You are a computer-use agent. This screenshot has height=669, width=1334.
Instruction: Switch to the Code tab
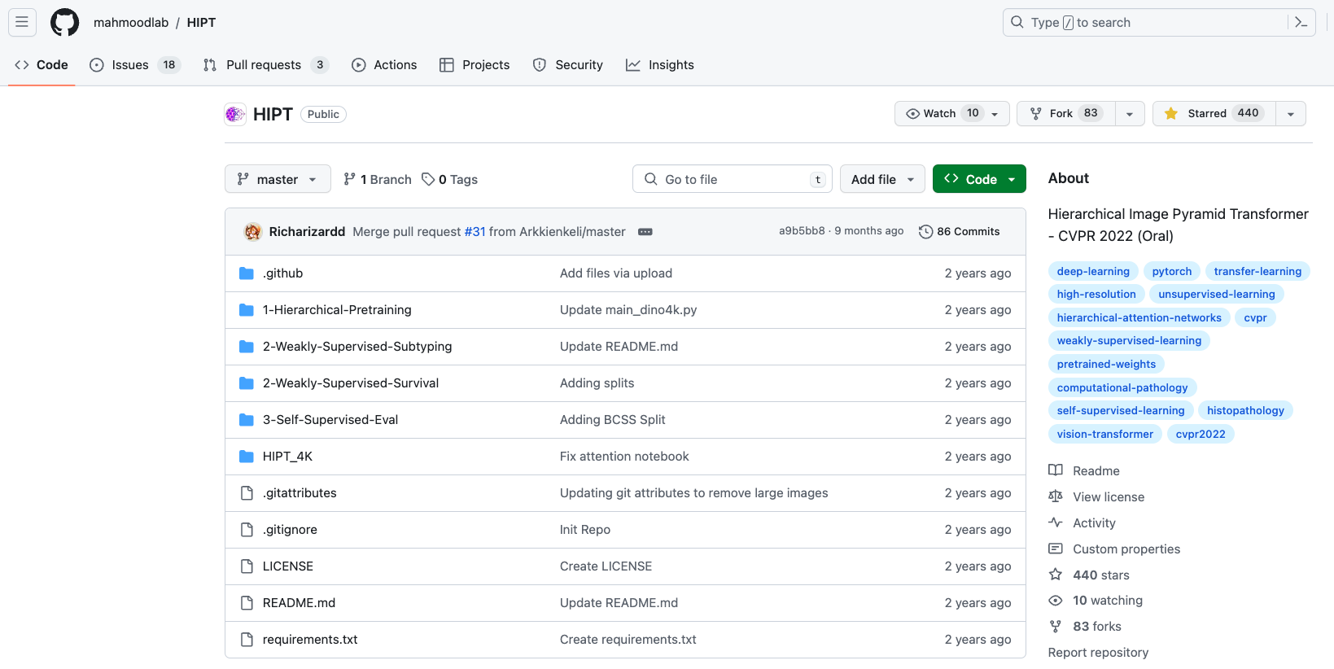pos(42,65)
